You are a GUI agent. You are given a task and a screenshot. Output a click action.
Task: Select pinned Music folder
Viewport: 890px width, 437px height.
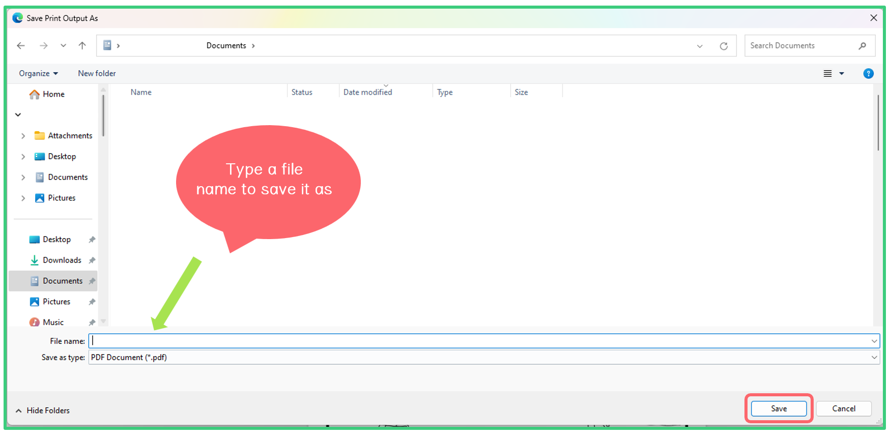pyautogui.click(x=53, y=323)
